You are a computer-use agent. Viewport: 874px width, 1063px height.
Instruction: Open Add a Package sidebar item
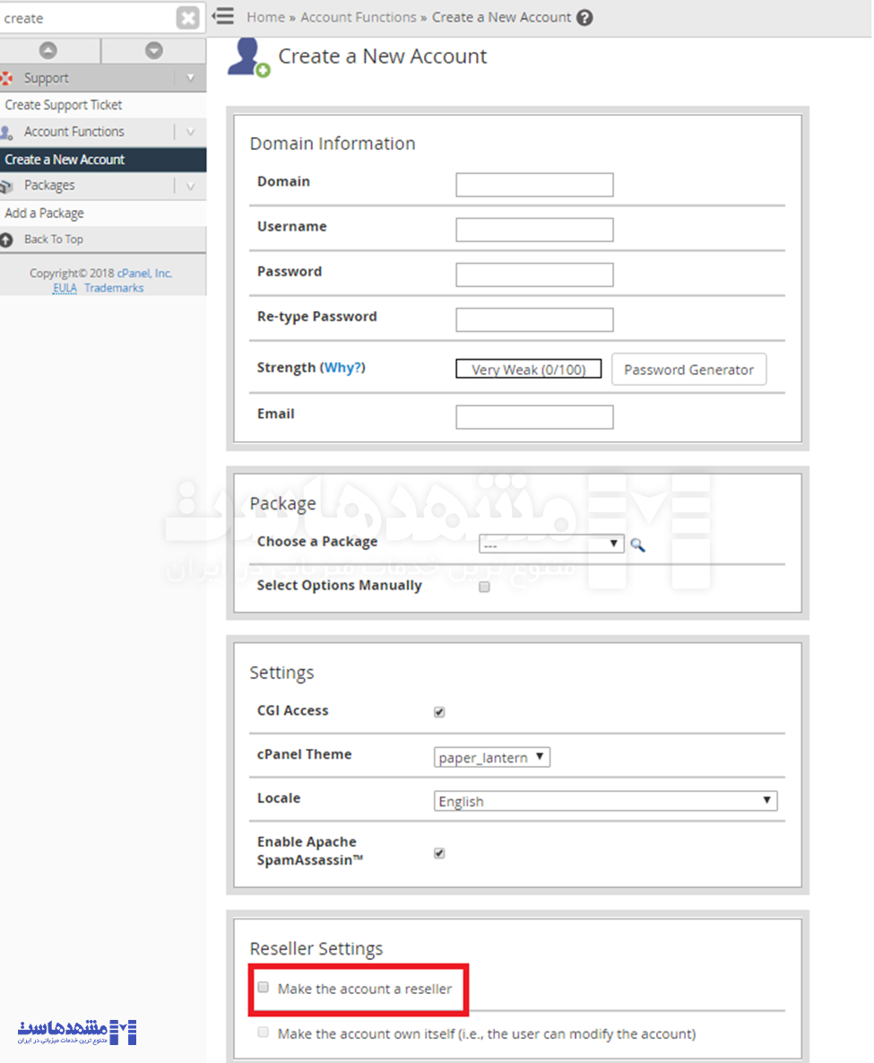45,213
